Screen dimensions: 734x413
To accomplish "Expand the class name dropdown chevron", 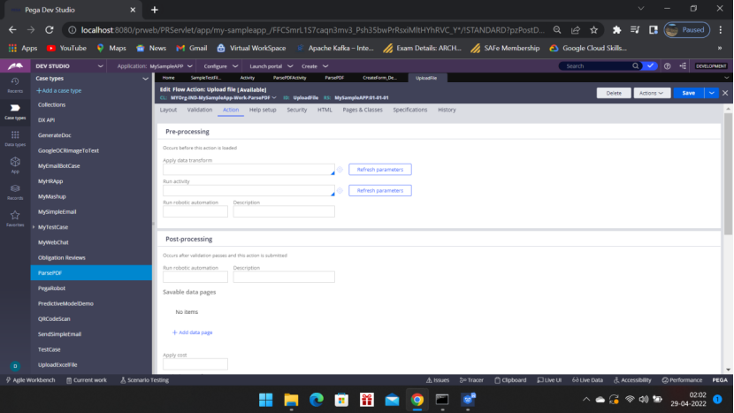I will 274,98.
